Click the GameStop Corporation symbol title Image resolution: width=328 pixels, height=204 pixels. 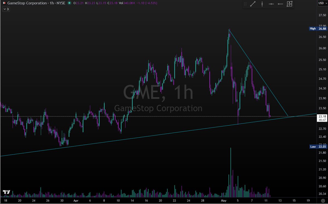[x=27, y=3]
